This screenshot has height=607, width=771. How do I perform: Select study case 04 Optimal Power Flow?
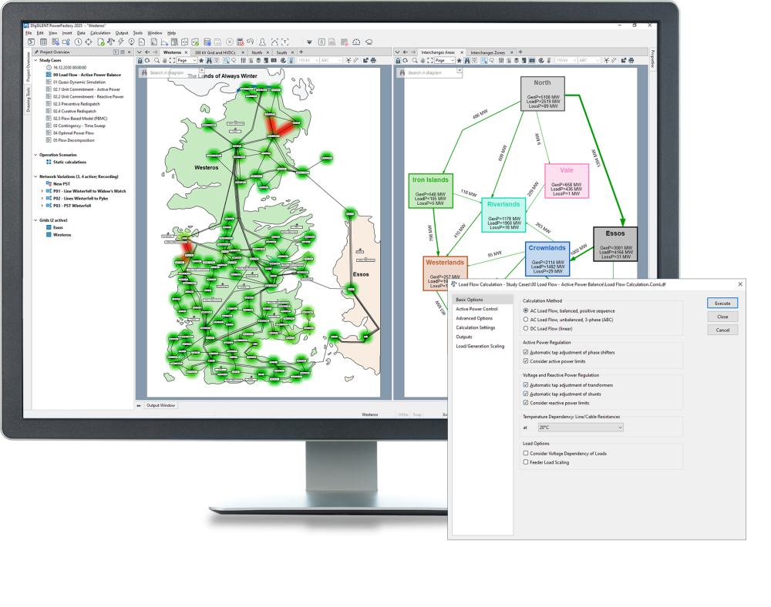point(73,133)
